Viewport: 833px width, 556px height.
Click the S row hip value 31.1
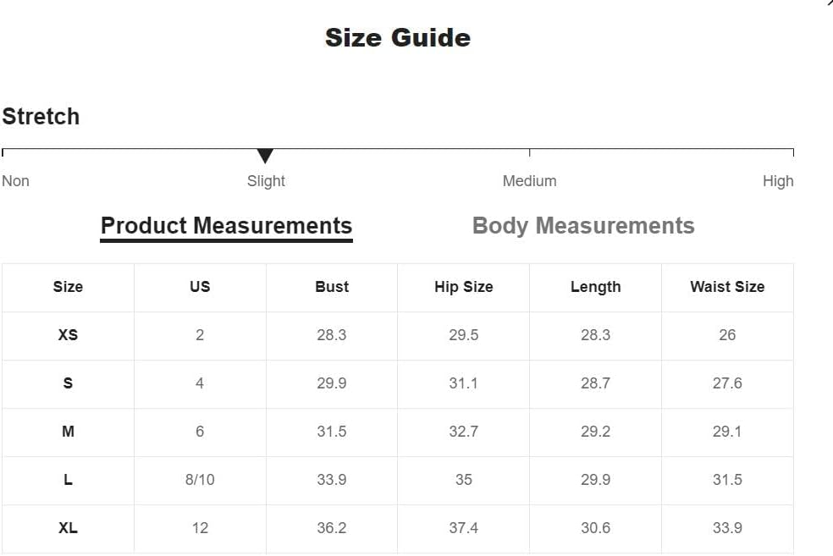pos(464,383)
